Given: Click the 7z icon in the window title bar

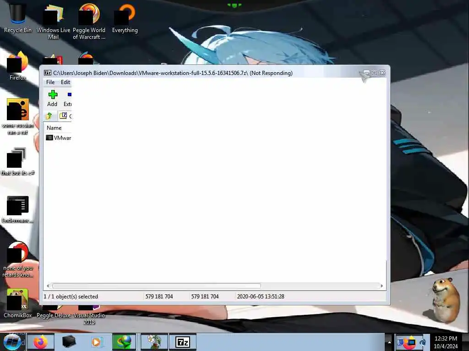Looking at the screenshot, I should (x=48, y=73).
